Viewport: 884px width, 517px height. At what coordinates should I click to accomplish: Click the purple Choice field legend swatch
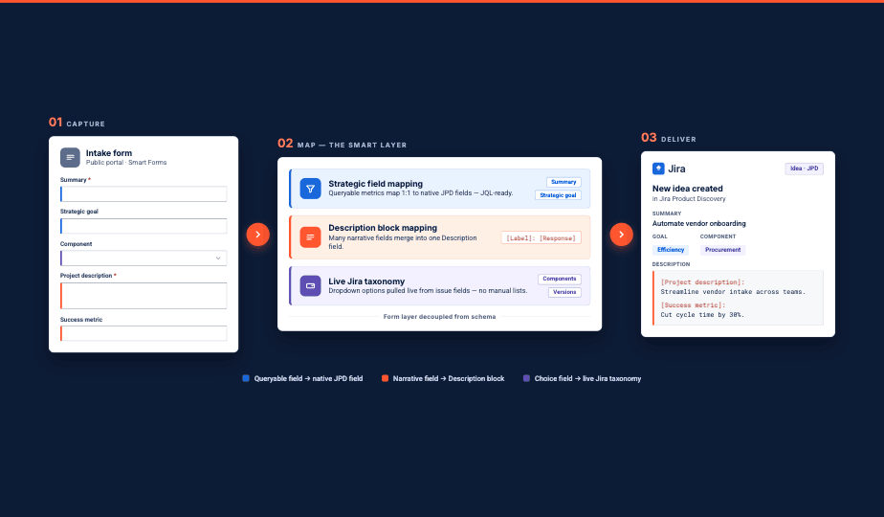526,378
